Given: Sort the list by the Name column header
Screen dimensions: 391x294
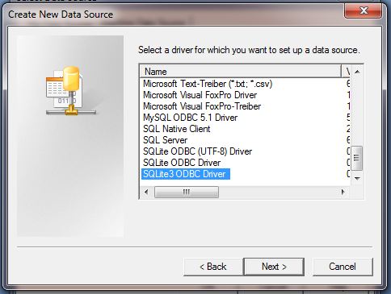Looking at the screenshot, I should click(241, 72).
